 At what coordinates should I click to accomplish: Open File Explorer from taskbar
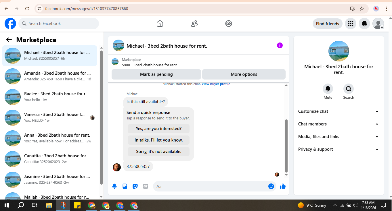[49, 205]
